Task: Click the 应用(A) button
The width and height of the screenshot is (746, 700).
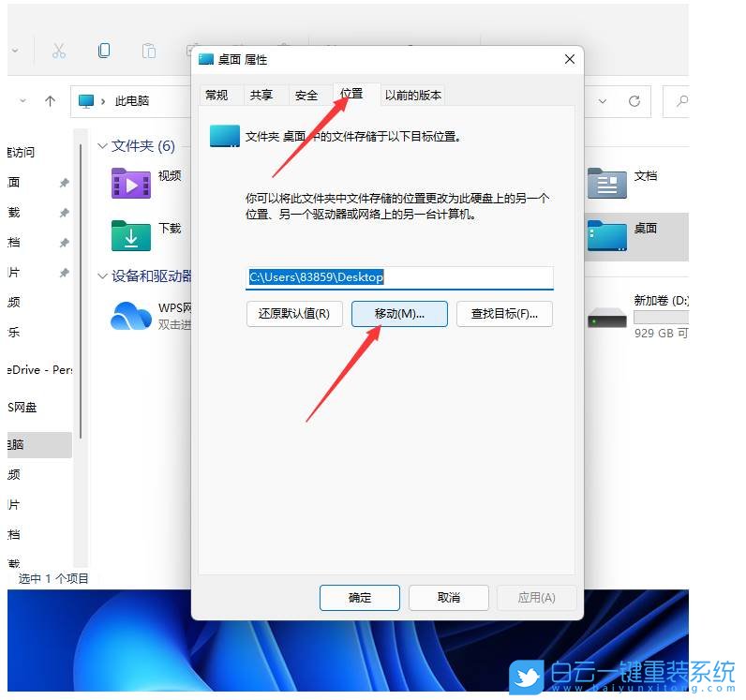Action: (x=536, y=598)
